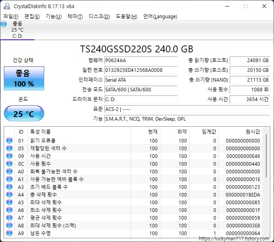
Task: Click raw value 000000000123
Action: coord(243,187)
